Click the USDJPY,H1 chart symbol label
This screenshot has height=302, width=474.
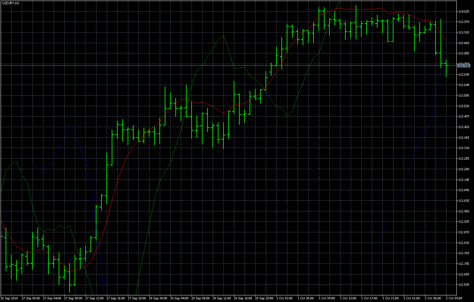pos(10,3)
